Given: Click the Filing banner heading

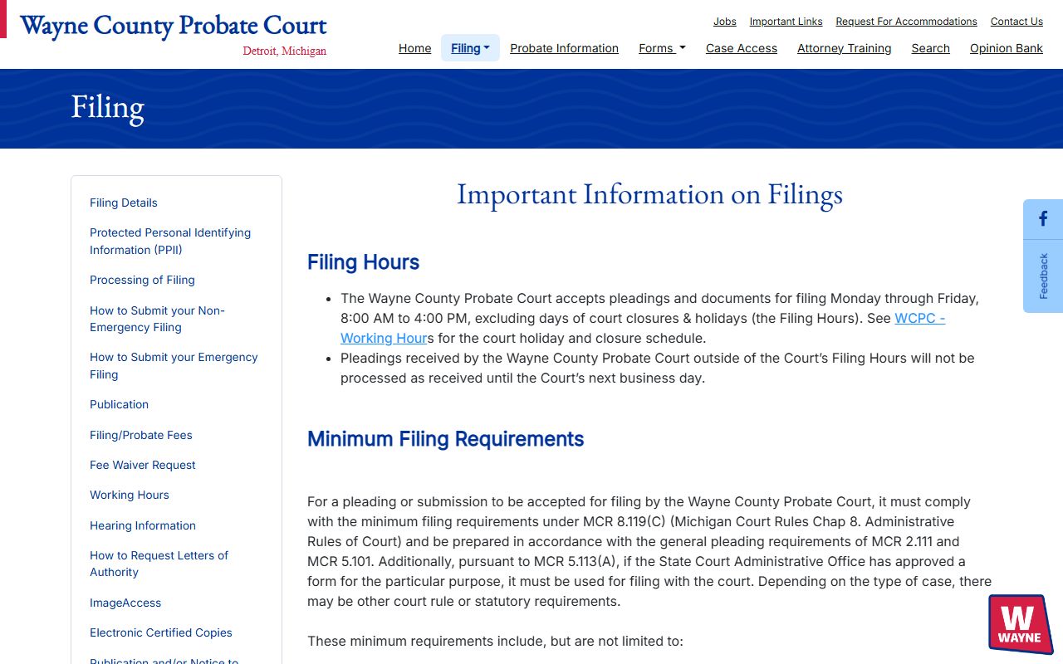Looking at the screenshot, I should (x=107, y=108).
